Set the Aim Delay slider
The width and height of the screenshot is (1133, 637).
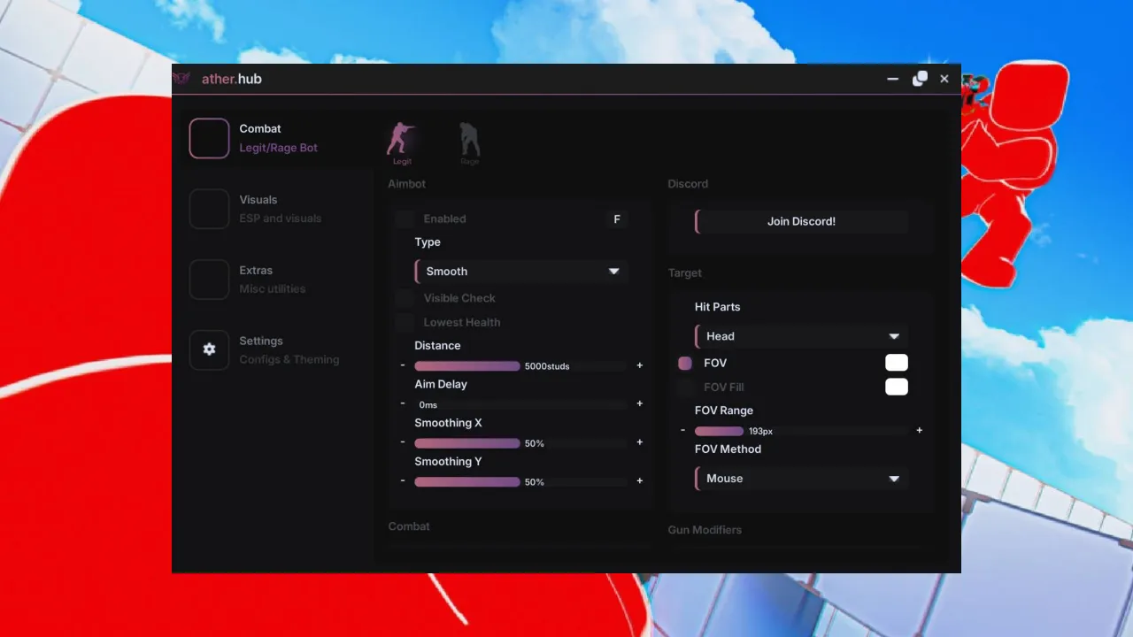(521, 404)
